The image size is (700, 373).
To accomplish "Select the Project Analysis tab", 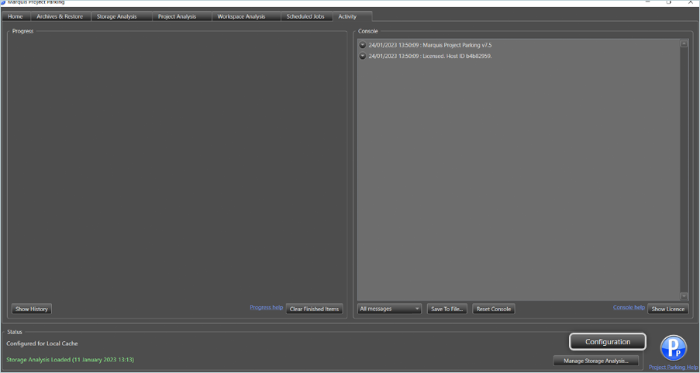I will pos(177,16).
